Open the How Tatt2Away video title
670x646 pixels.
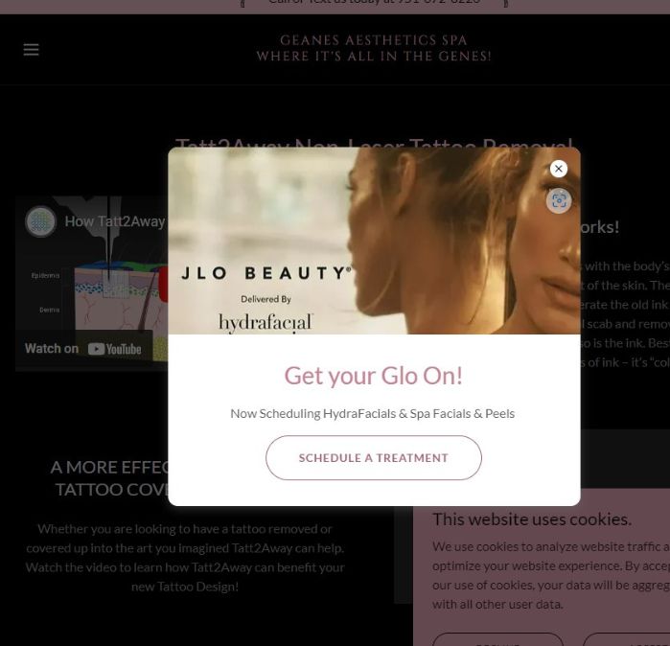[x=115, y=221]
